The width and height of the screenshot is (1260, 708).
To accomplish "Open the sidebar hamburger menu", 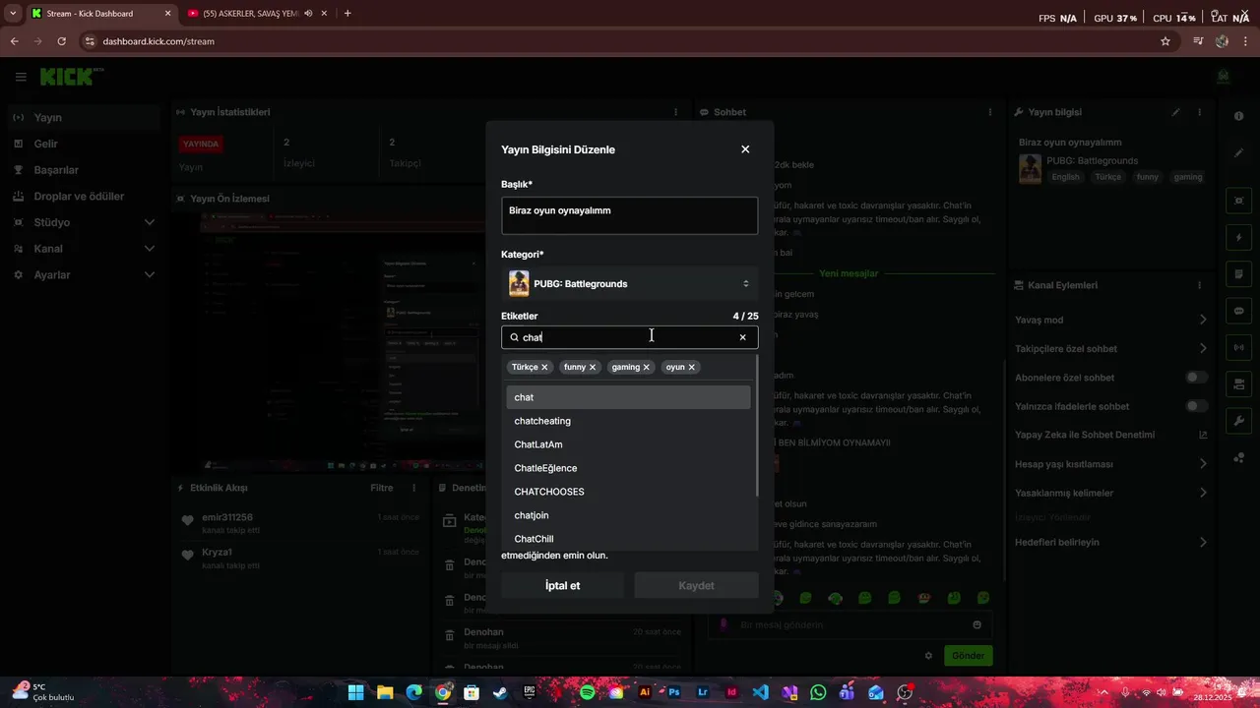I will click(x=21, y=77).
